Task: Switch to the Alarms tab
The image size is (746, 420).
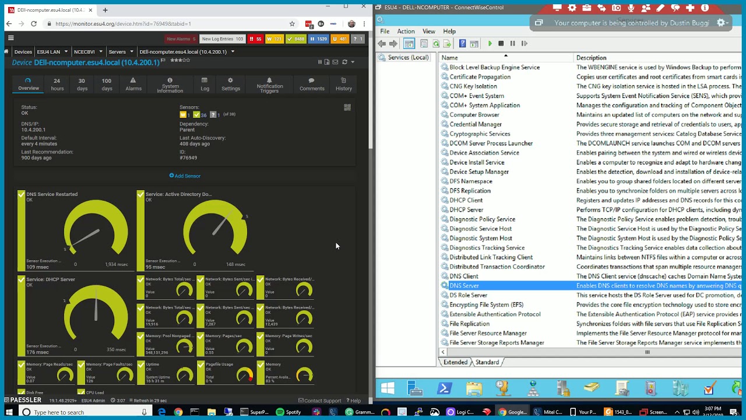Action: tap(133, 85)
